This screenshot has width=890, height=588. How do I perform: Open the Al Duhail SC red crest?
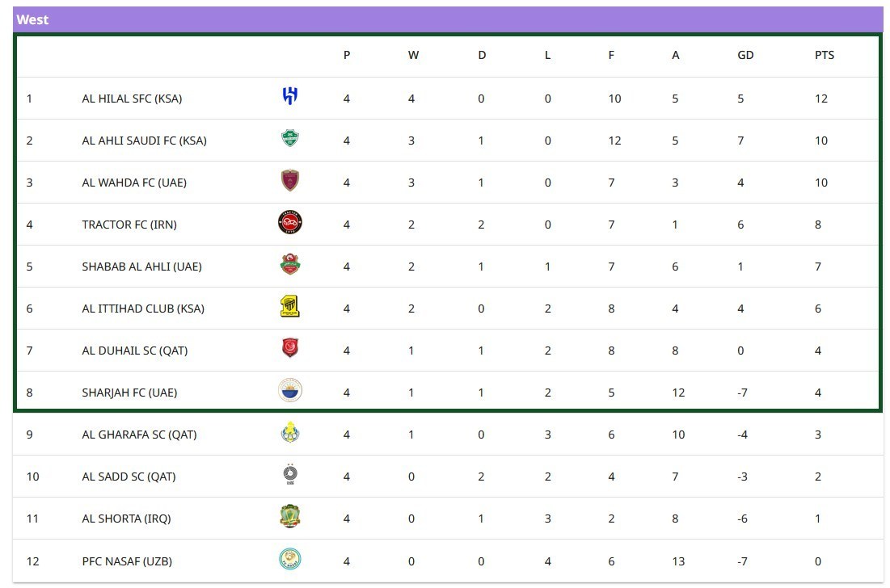[x=289, y=348]
